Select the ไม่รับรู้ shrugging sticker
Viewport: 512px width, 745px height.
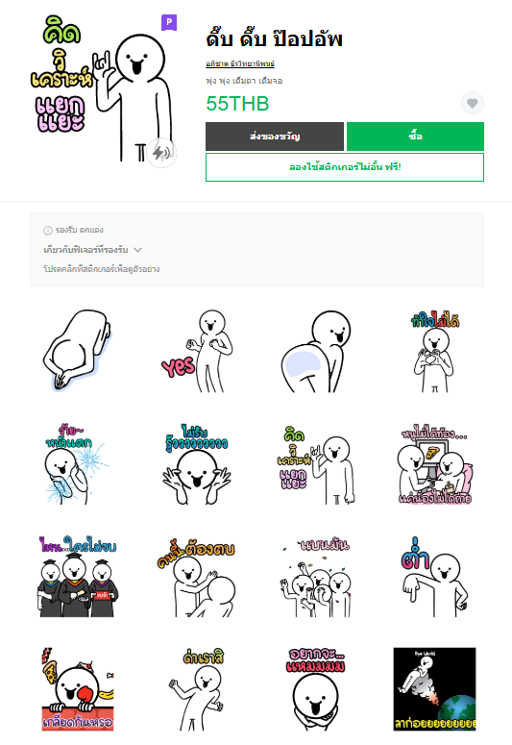pyautogui.click(x=197, y=464)
